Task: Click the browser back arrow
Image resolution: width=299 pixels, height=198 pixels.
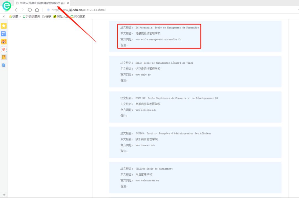Action: [16, 10]
